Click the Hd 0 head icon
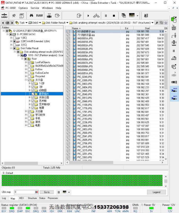 pyautogui.click(x=174, y=90)
